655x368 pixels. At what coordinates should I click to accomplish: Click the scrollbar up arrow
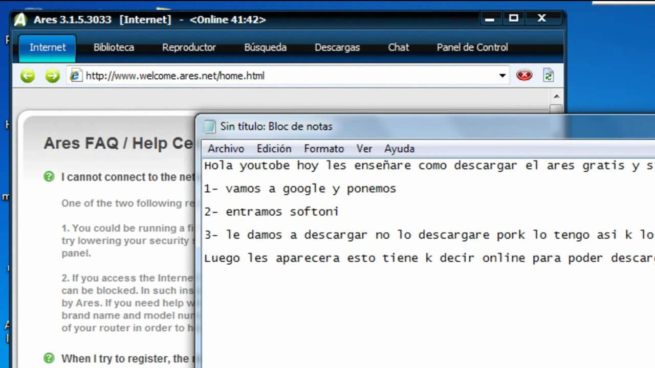(x=557, y=95)
